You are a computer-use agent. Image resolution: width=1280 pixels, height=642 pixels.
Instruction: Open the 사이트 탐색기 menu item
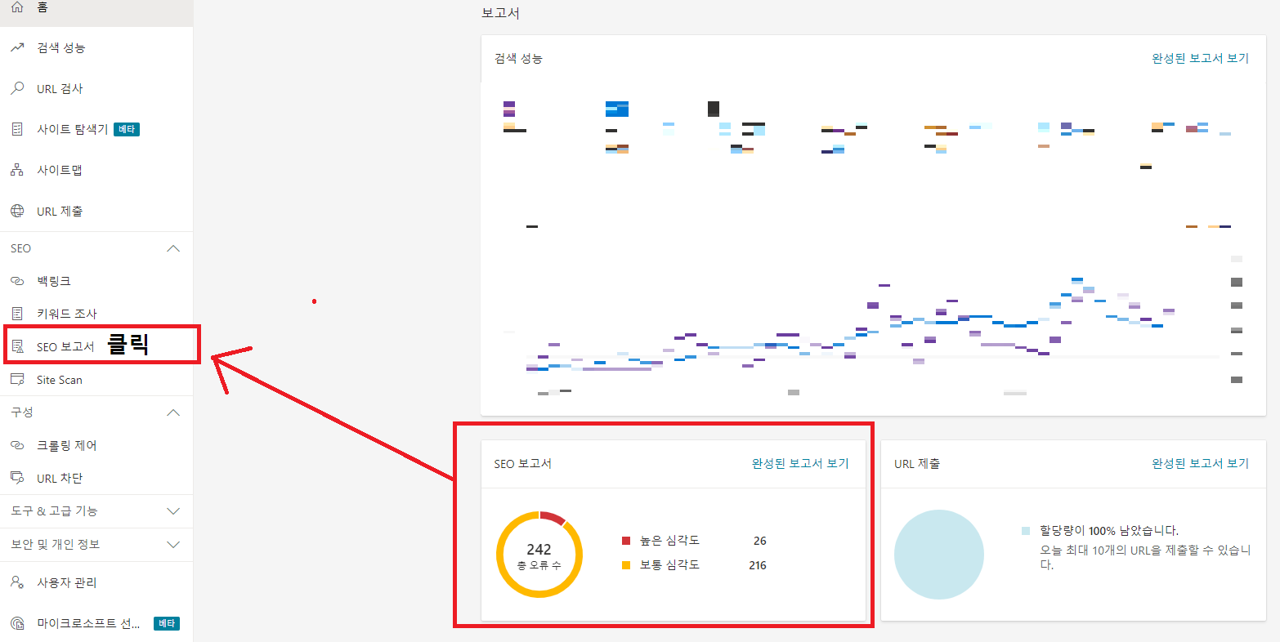coord(96,129)
